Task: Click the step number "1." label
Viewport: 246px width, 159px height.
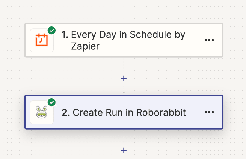Action: click(x=65, y=35)
